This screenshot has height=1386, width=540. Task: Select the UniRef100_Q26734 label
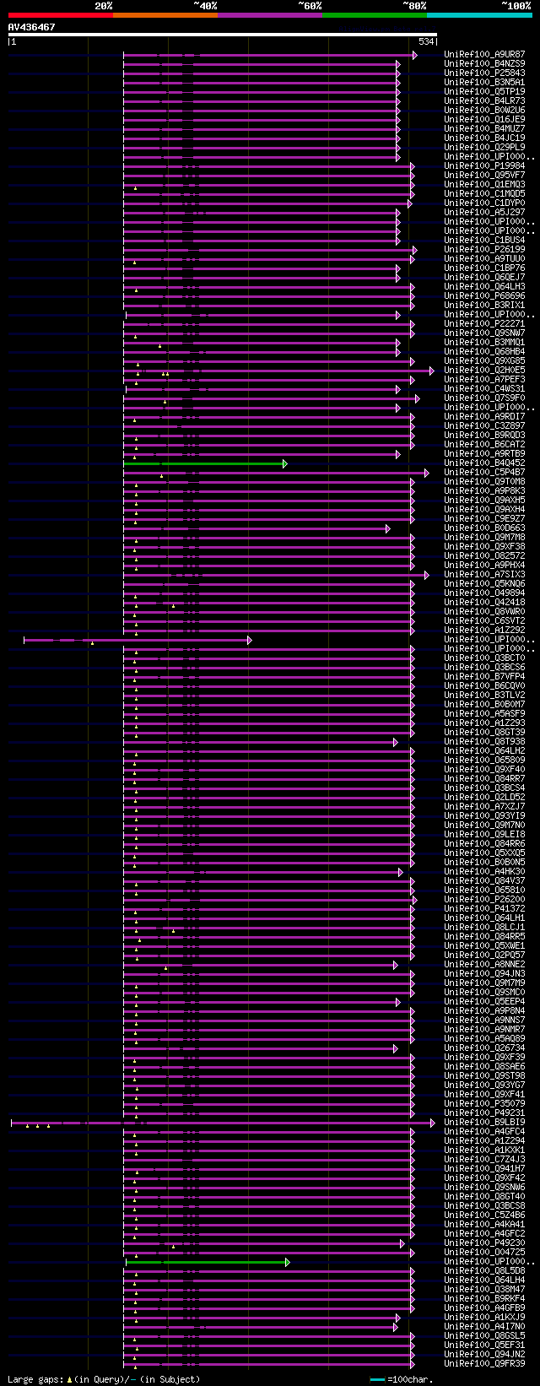pos(484,1048)
